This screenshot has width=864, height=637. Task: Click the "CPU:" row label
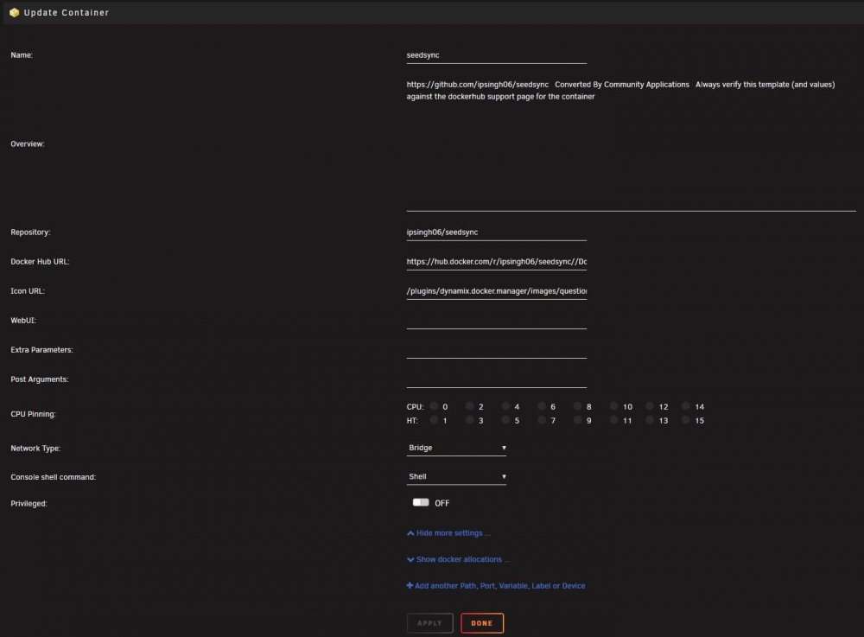click(415, 407)
